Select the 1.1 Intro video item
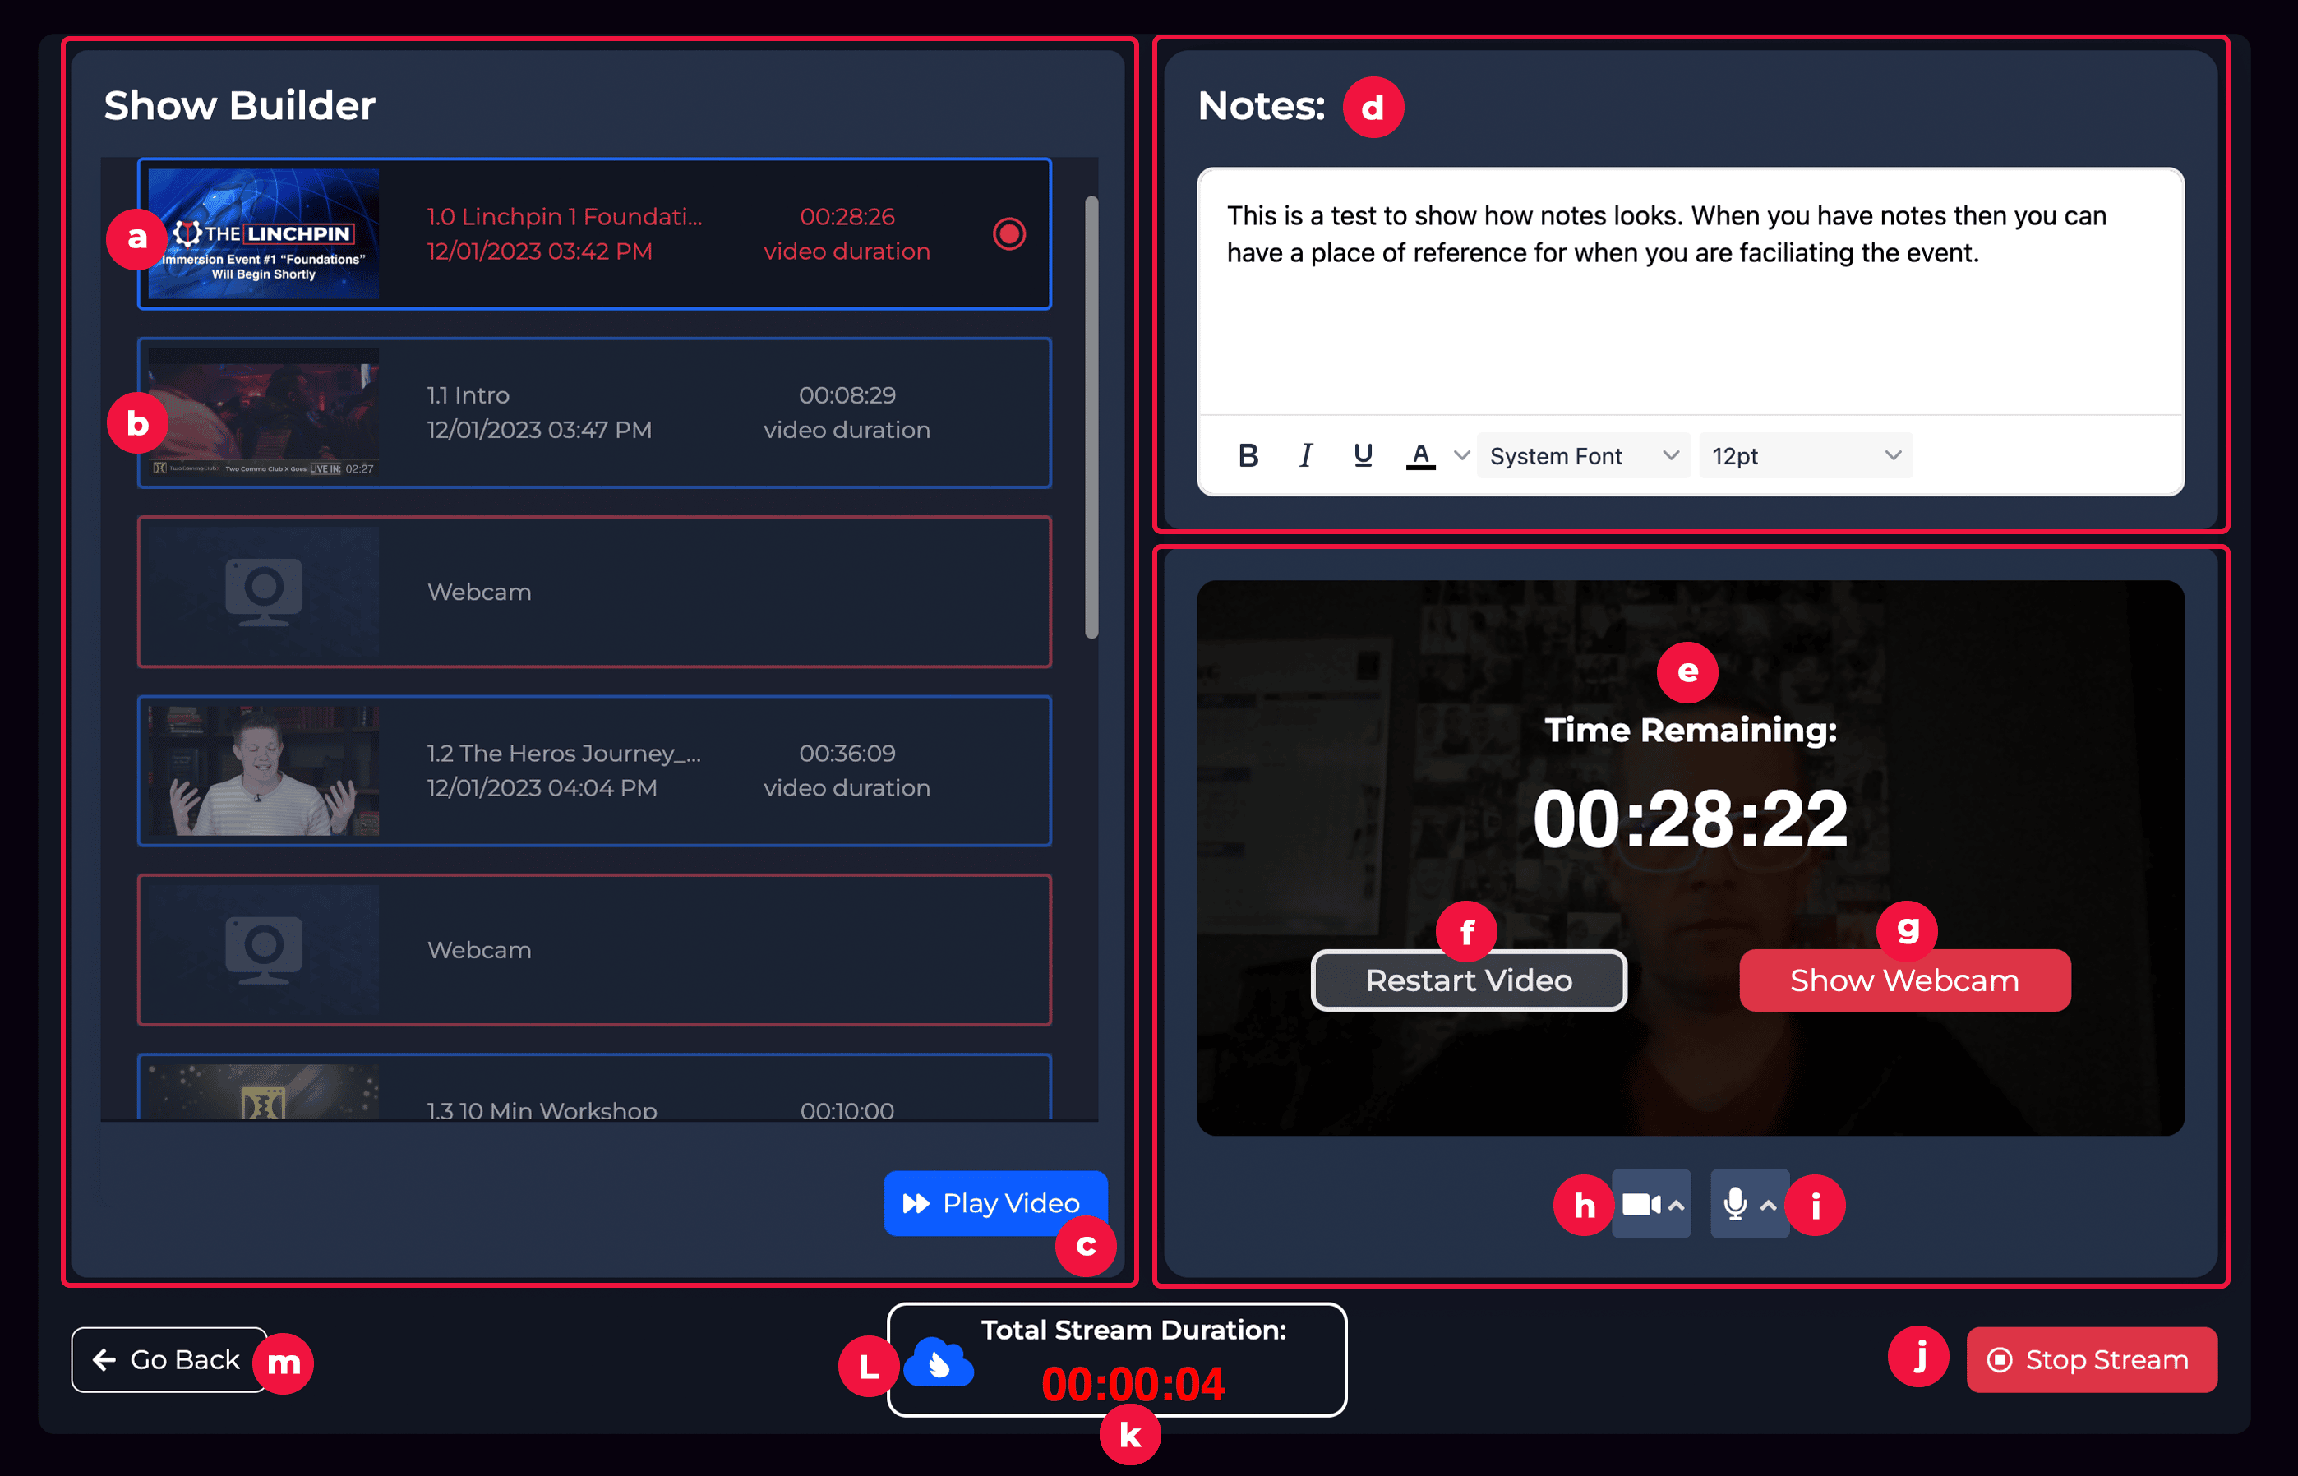 (594, 413)
